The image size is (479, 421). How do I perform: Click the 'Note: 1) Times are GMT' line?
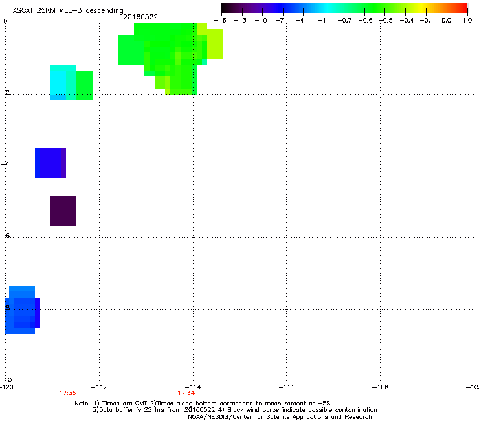point(203,404)
